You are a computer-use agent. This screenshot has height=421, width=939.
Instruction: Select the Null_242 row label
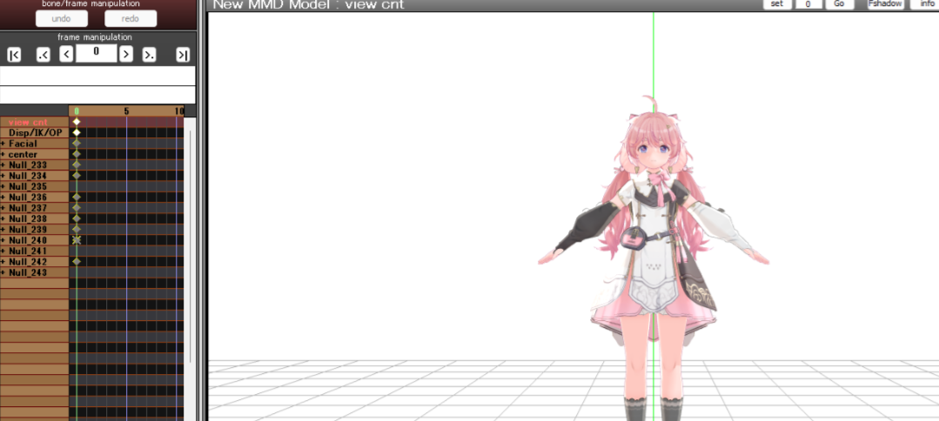click(x=28, y=263)
